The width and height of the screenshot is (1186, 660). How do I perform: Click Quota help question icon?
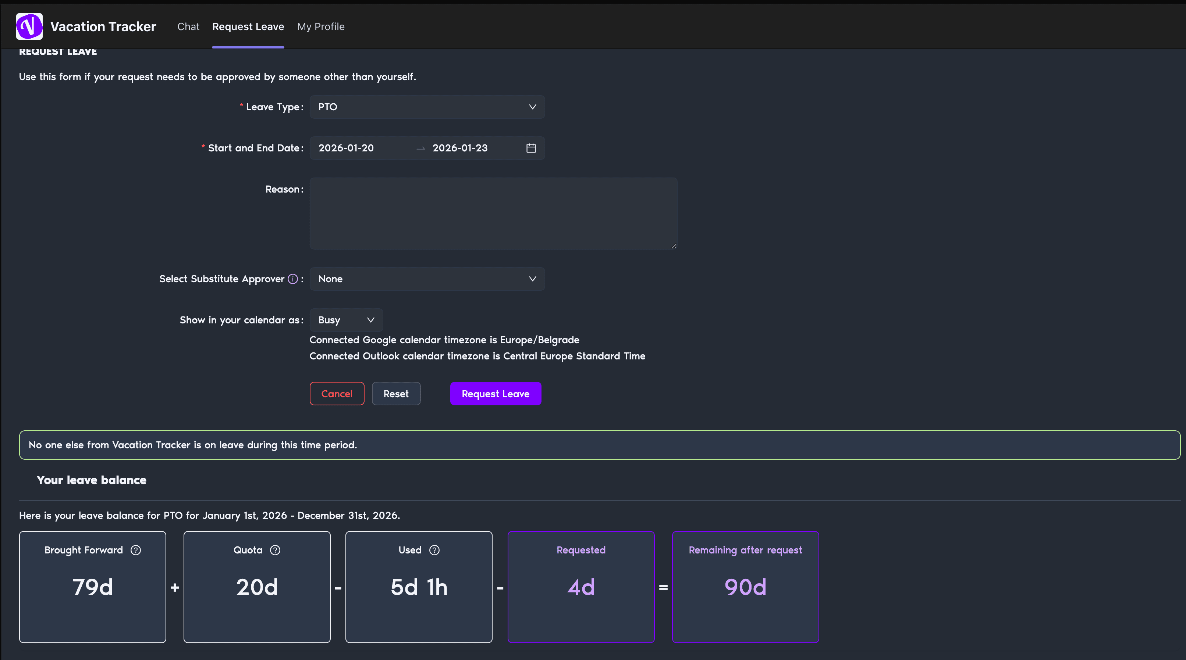275,550
